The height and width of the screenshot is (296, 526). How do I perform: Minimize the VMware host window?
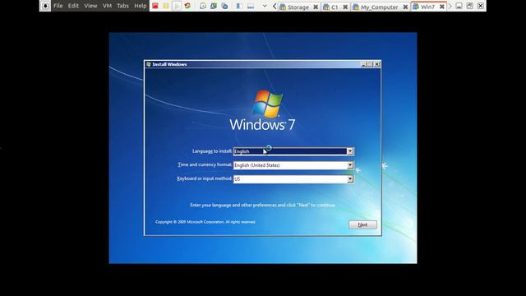pyautogui.click(x=459, y=6)
